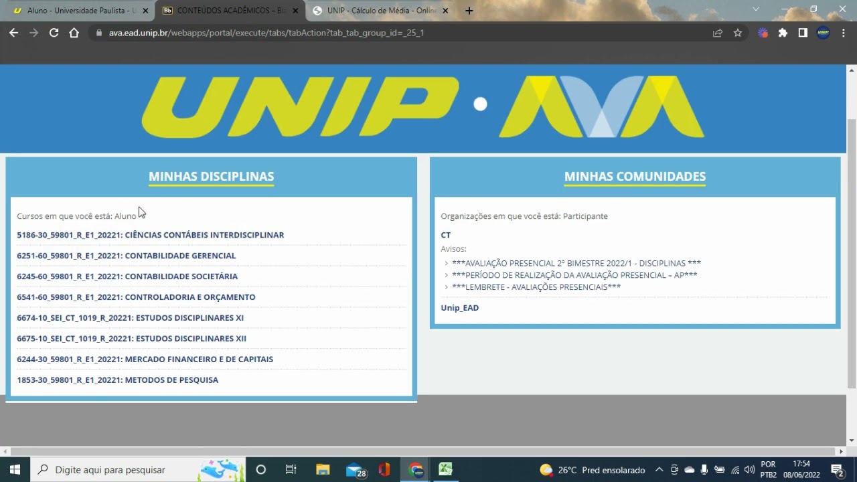This screenshot has height=482, width=857.
Task: Open the tab search dropdown arrow
Action: tap(756, 9)
